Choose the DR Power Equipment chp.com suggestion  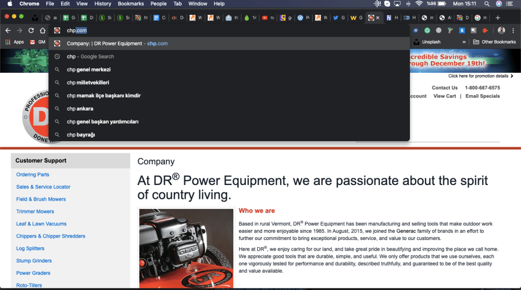coord(117,43)
